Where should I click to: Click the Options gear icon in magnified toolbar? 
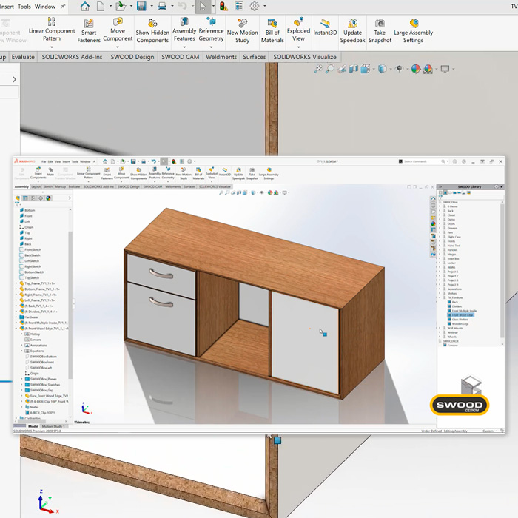[x=255, y=6]
